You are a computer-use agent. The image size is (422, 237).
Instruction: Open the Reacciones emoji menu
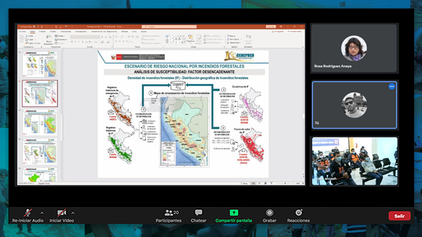tap(298, 215)
